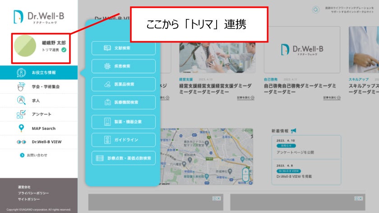
Task: Click the Dr.Well-B VIEW glasses icon
Action: pos(22,142)
